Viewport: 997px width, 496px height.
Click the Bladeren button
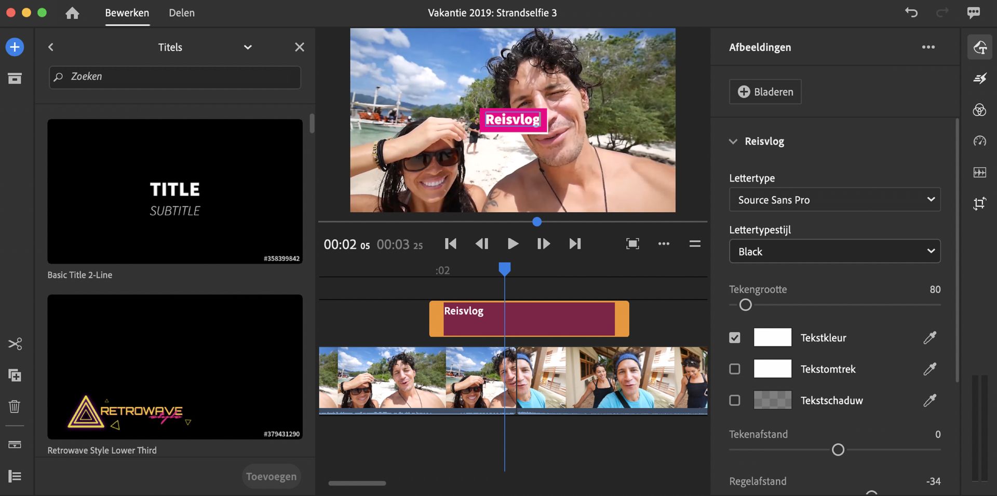(765, 92)
